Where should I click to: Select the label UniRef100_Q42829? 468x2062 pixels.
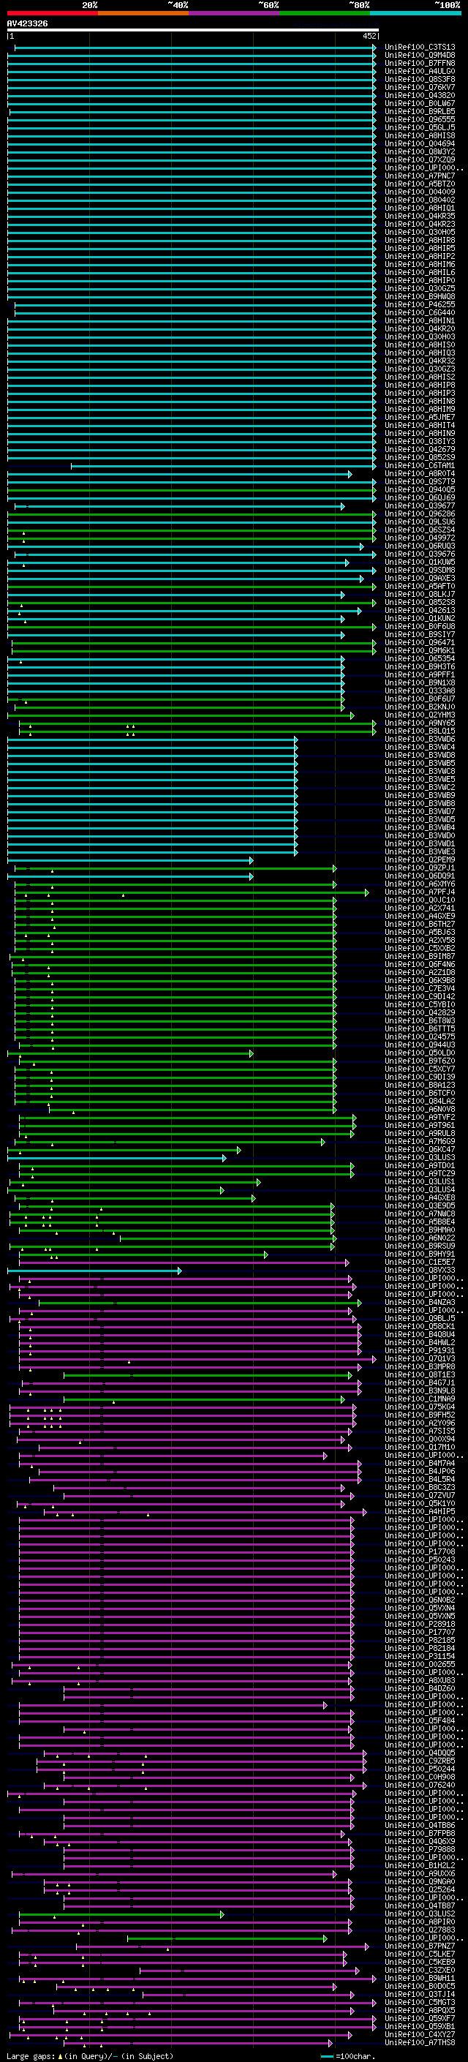point(420,1012)
